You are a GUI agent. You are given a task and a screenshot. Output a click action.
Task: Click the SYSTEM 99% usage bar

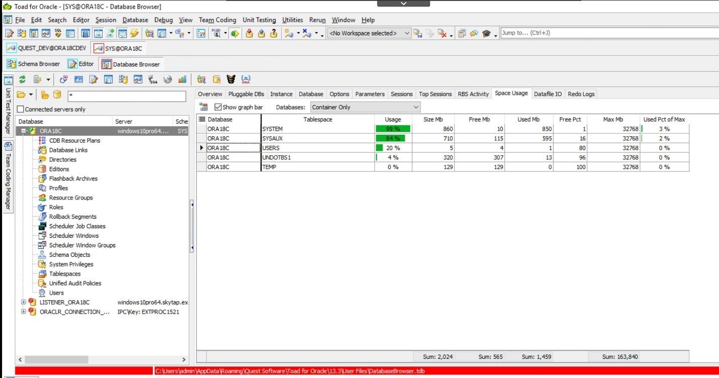393,129
